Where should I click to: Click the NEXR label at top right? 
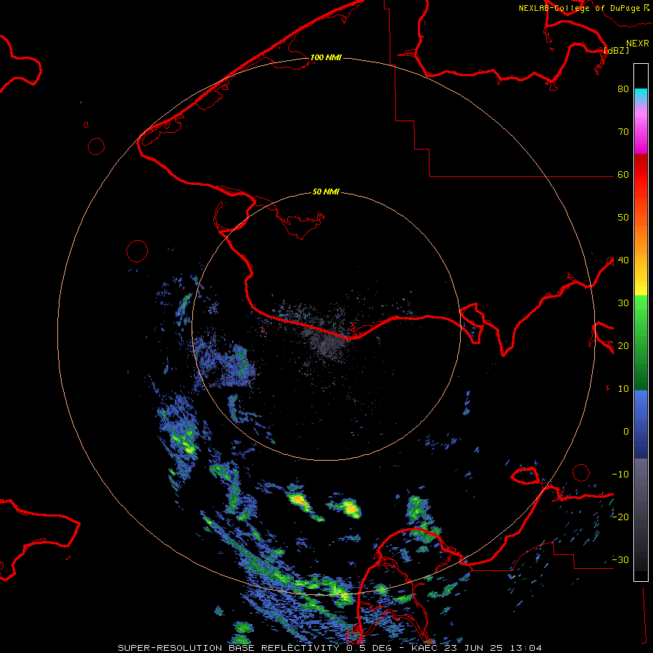click(x=638, y=44)
